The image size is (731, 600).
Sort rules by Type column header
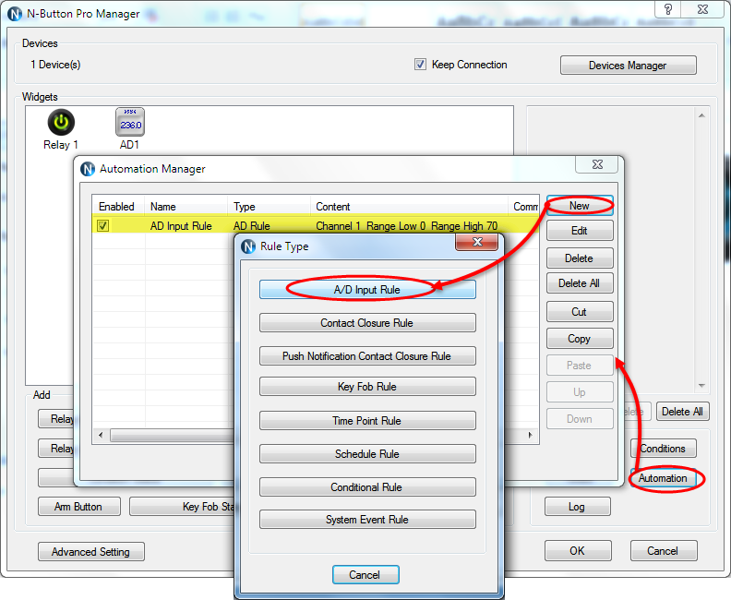(269, 207)
